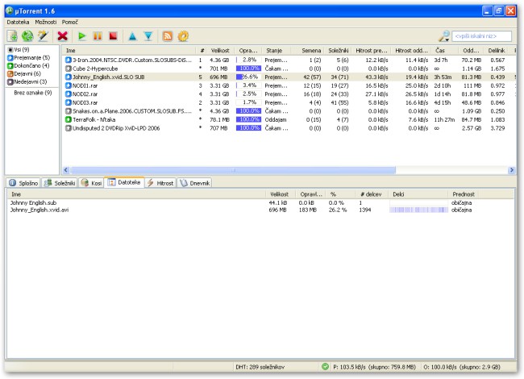
Task: Click the progress bar of Johnny_English torrent
Action: pos(248,77)
